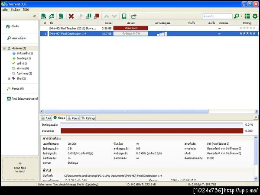The image size is (260, 195).
Task: Click the list view toggle icon
Action: tap(247, 16)
